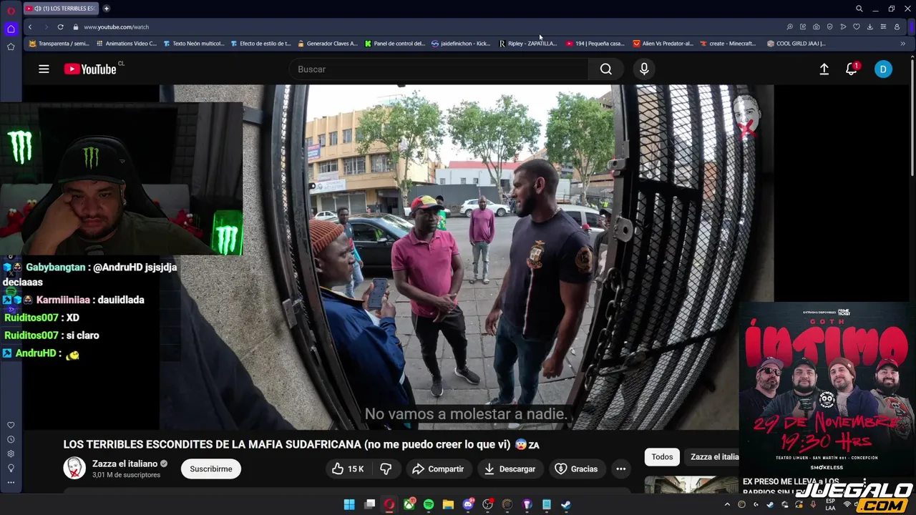This screenshot has width=916, height=515.
Task: Open Spotify from the taskbar
Action: (429, 504)
